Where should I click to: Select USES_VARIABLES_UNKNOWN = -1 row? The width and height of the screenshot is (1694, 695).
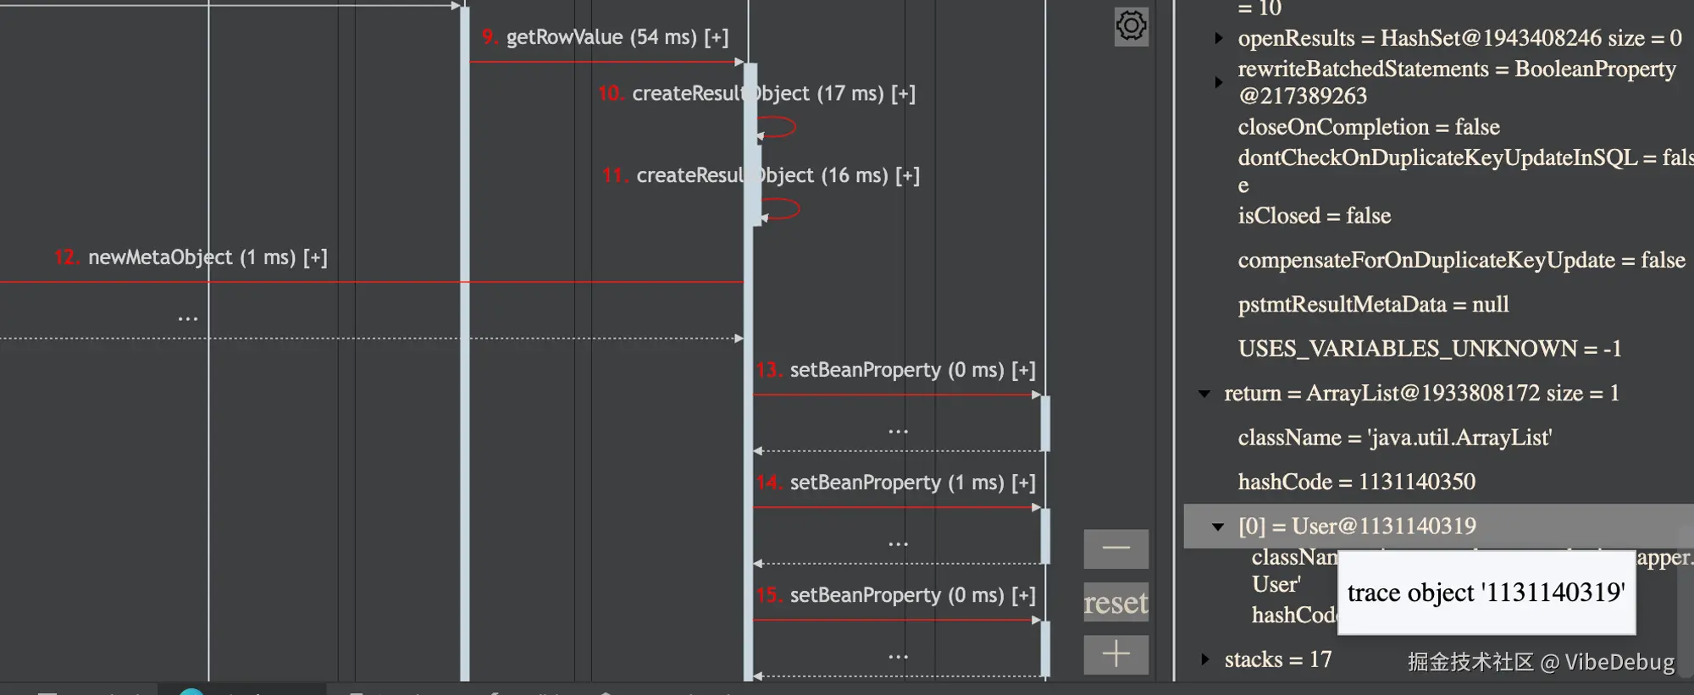click(1430, 349)
